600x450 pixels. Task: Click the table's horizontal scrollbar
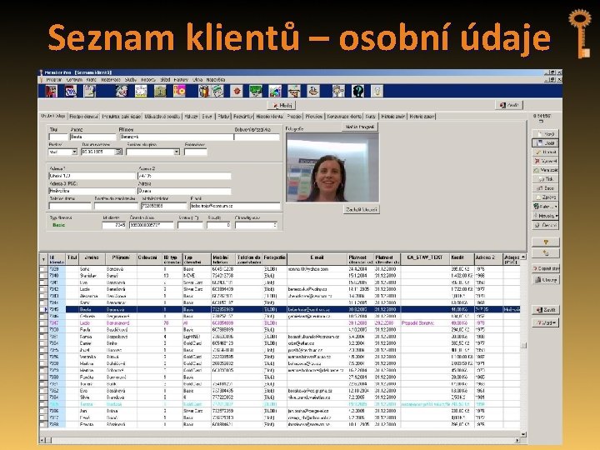pyautogui.click(x=280, y=441)
